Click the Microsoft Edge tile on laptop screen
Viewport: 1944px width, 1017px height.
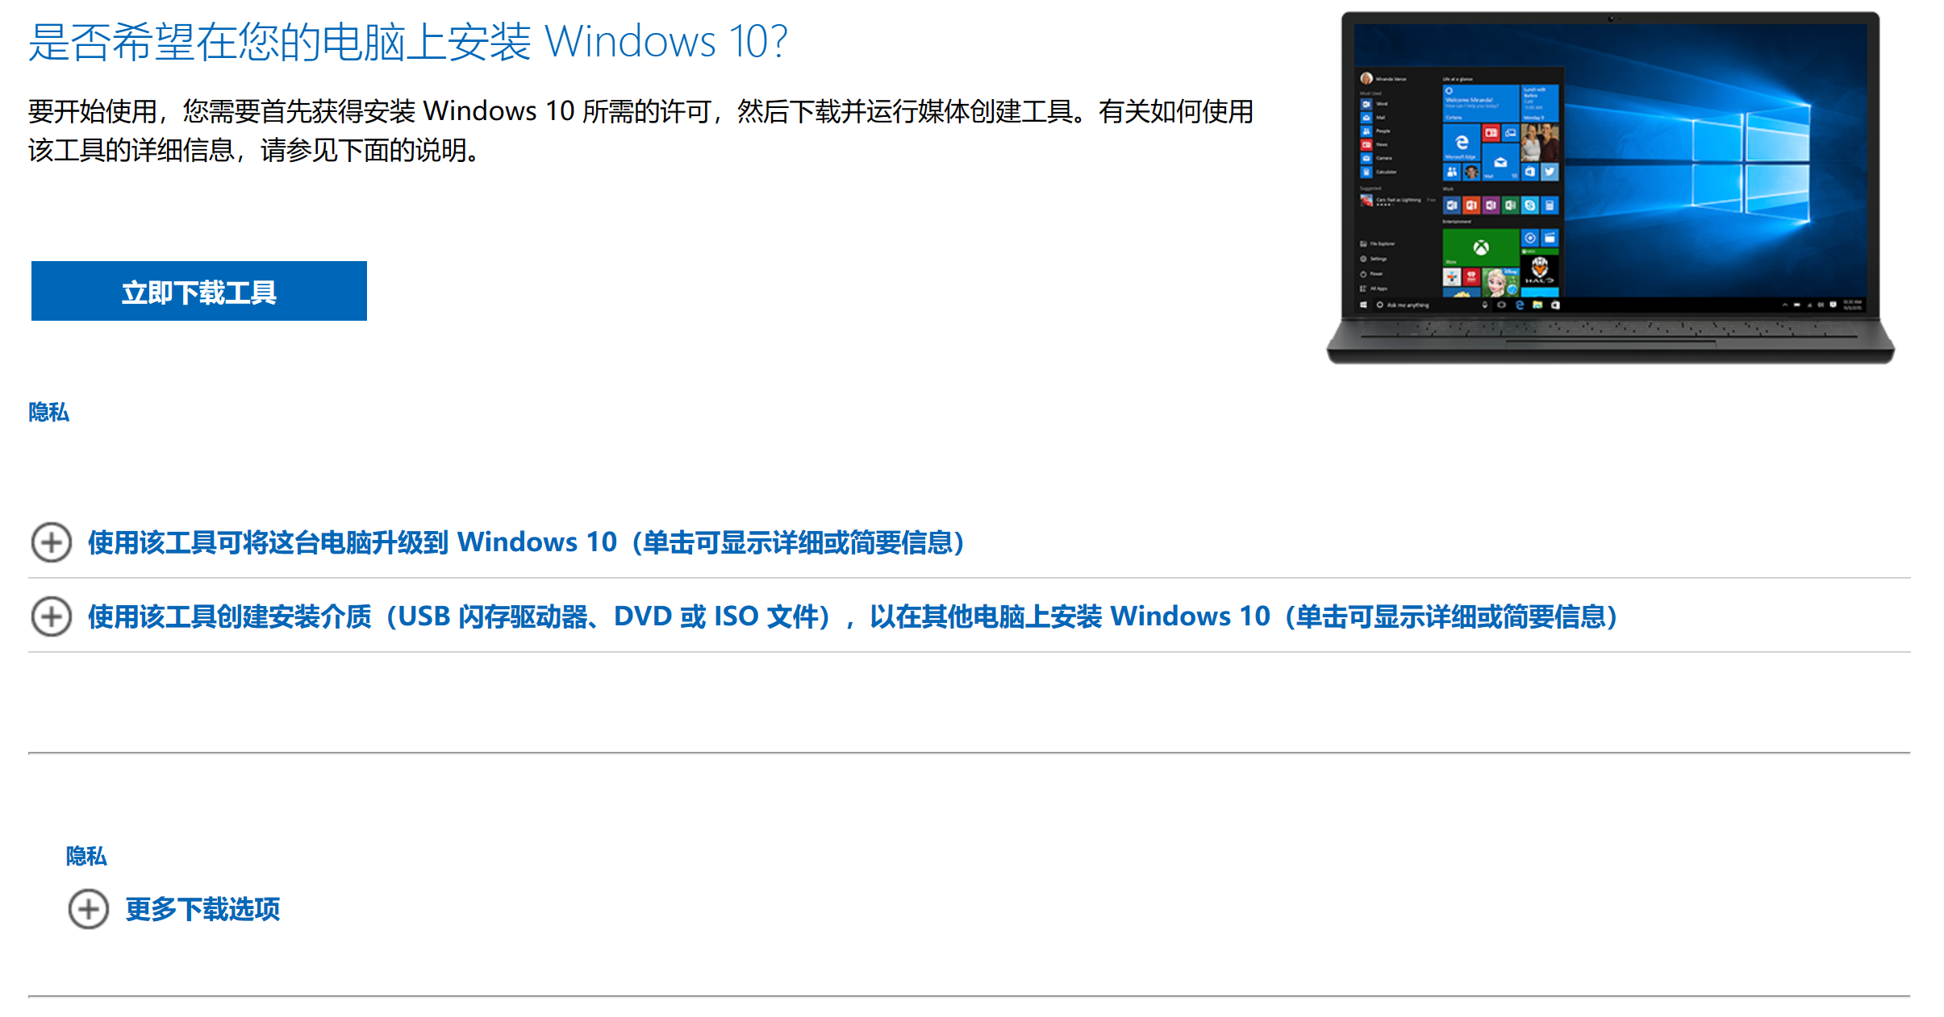(x=1462, y=142)
